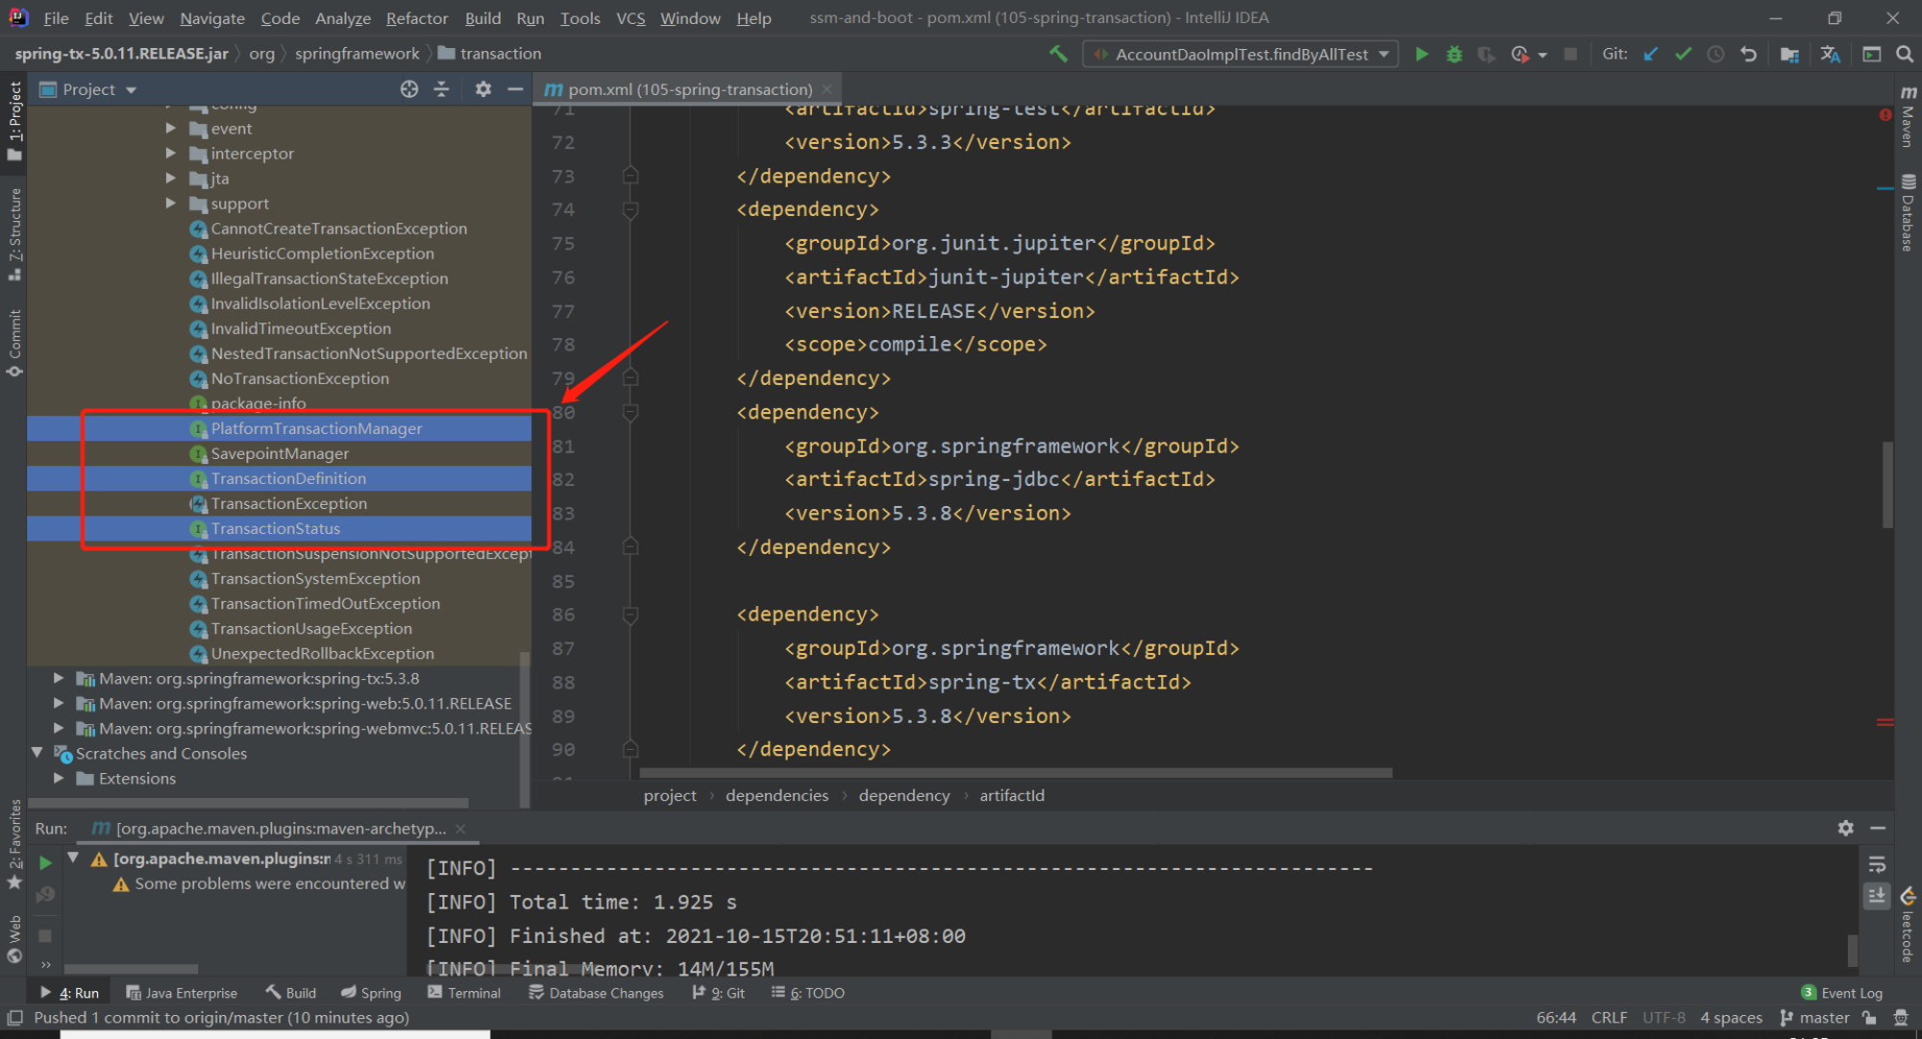Open the 6: TODO tool window

[x=808, y=993]
